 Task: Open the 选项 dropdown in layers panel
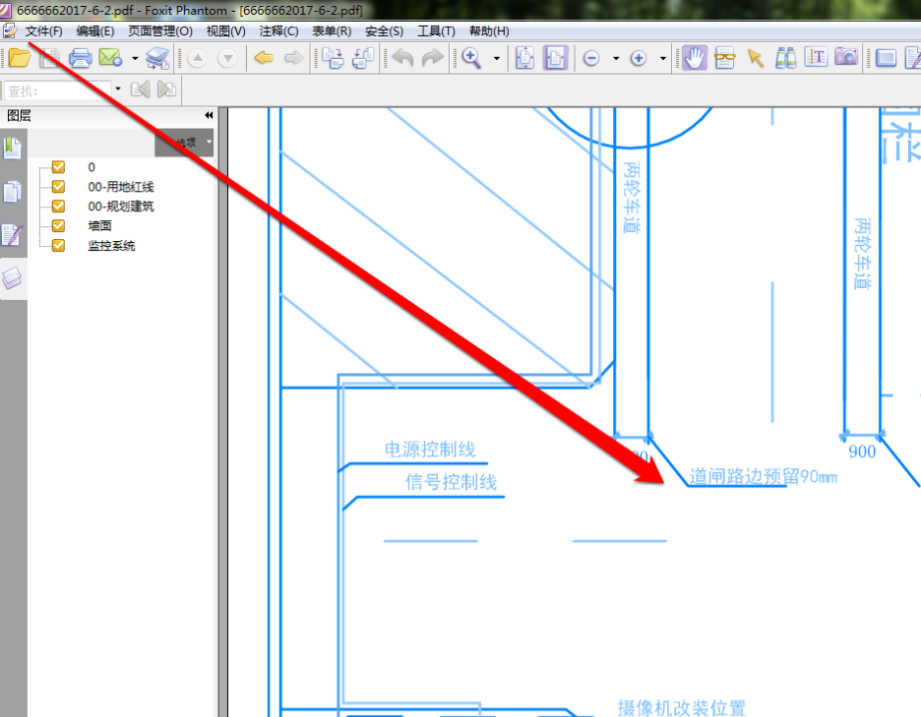(185, 144)
